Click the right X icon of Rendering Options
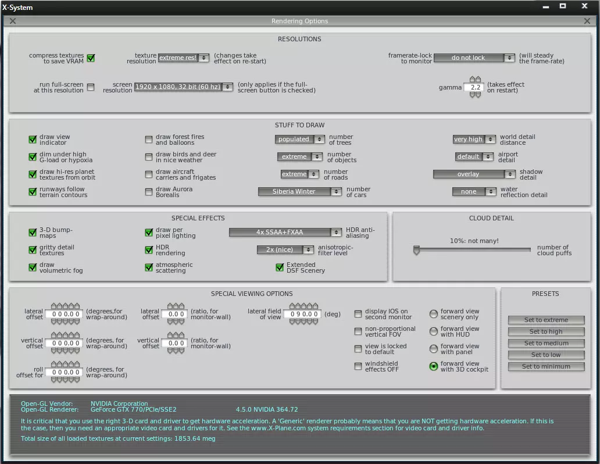 coord(587,21)
